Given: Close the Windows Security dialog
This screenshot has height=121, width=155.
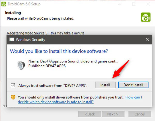Looking at the screenshot, I should coord(147,39).
